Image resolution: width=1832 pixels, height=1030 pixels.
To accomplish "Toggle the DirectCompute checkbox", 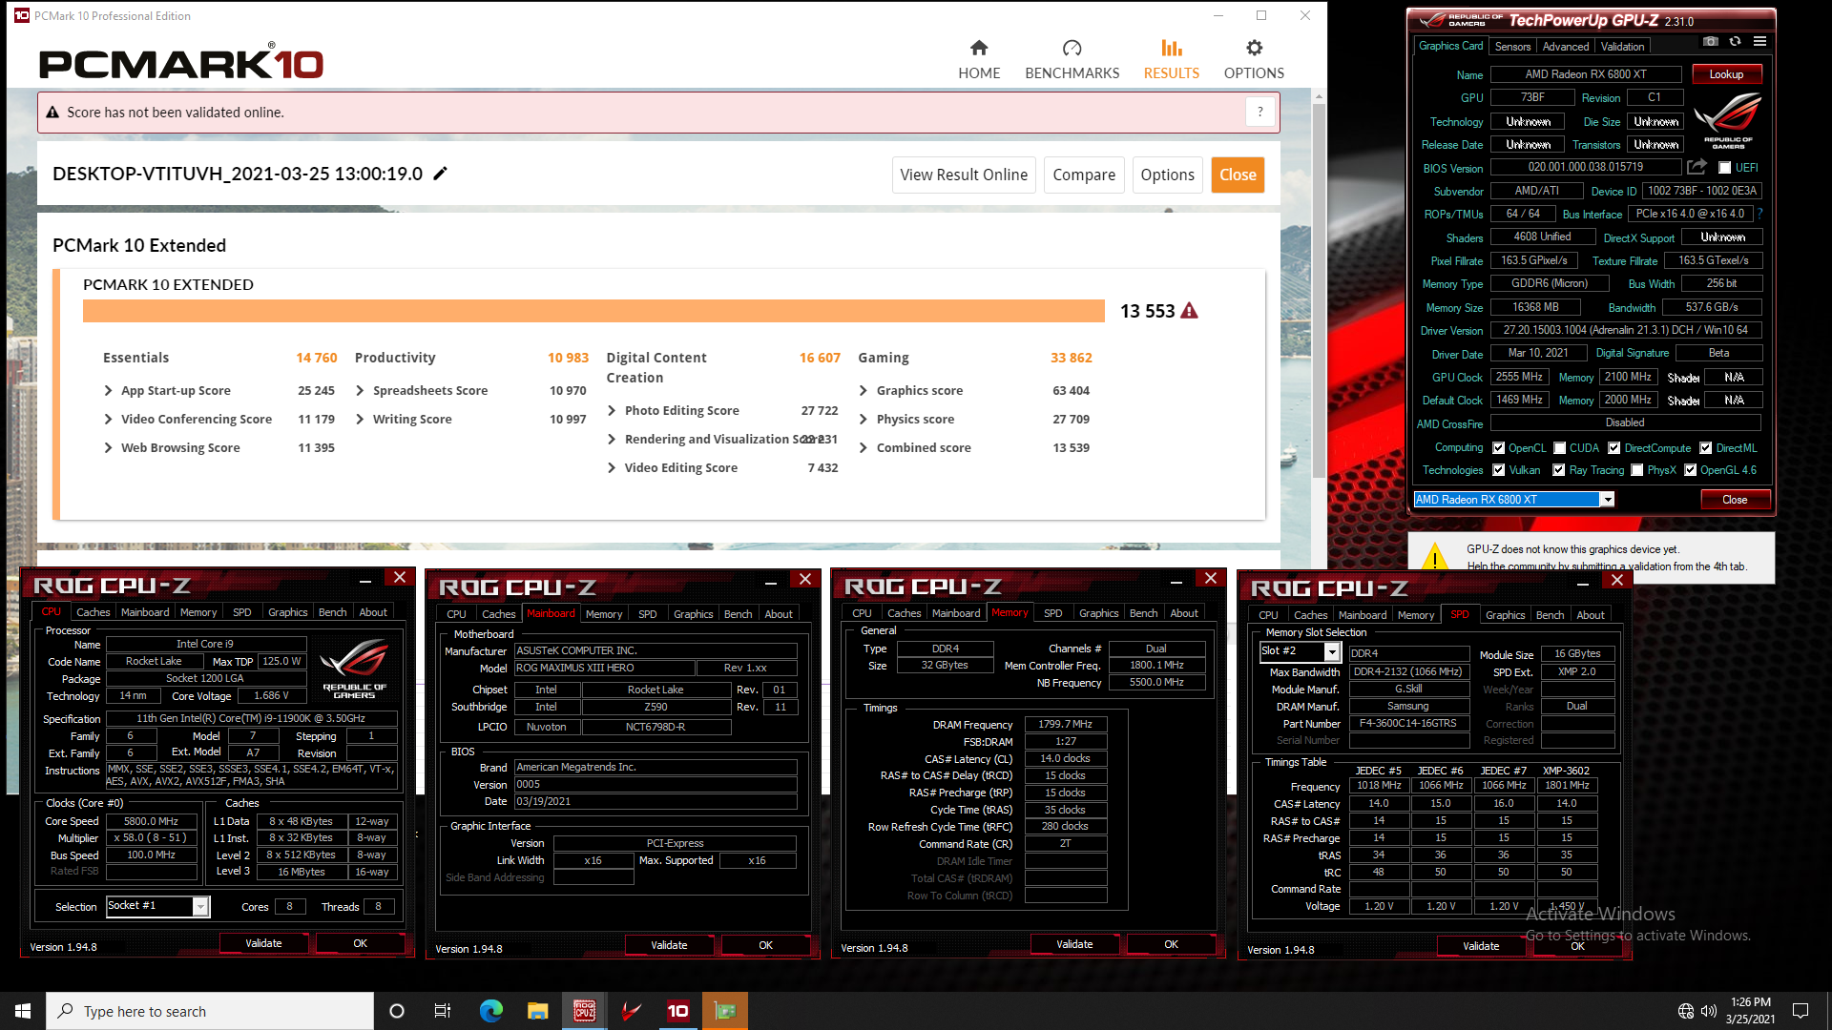I will [x=1613, y=448].
